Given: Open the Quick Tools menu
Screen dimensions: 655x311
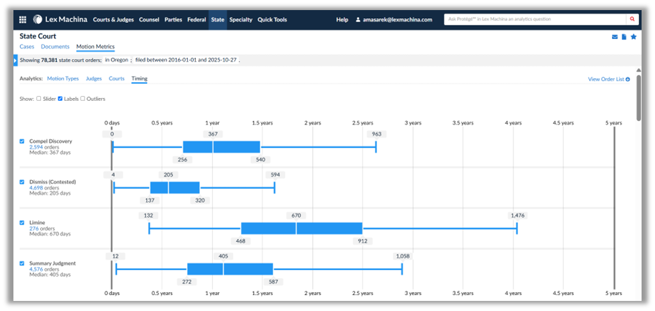Looking at the screenshot, I should tap(272, 19).
